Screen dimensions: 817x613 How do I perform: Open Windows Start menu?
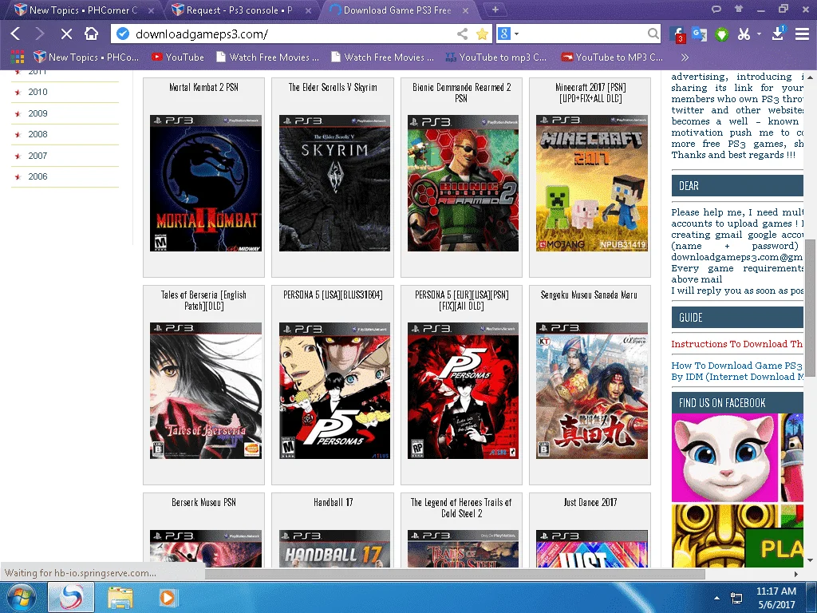pos(21,597)
